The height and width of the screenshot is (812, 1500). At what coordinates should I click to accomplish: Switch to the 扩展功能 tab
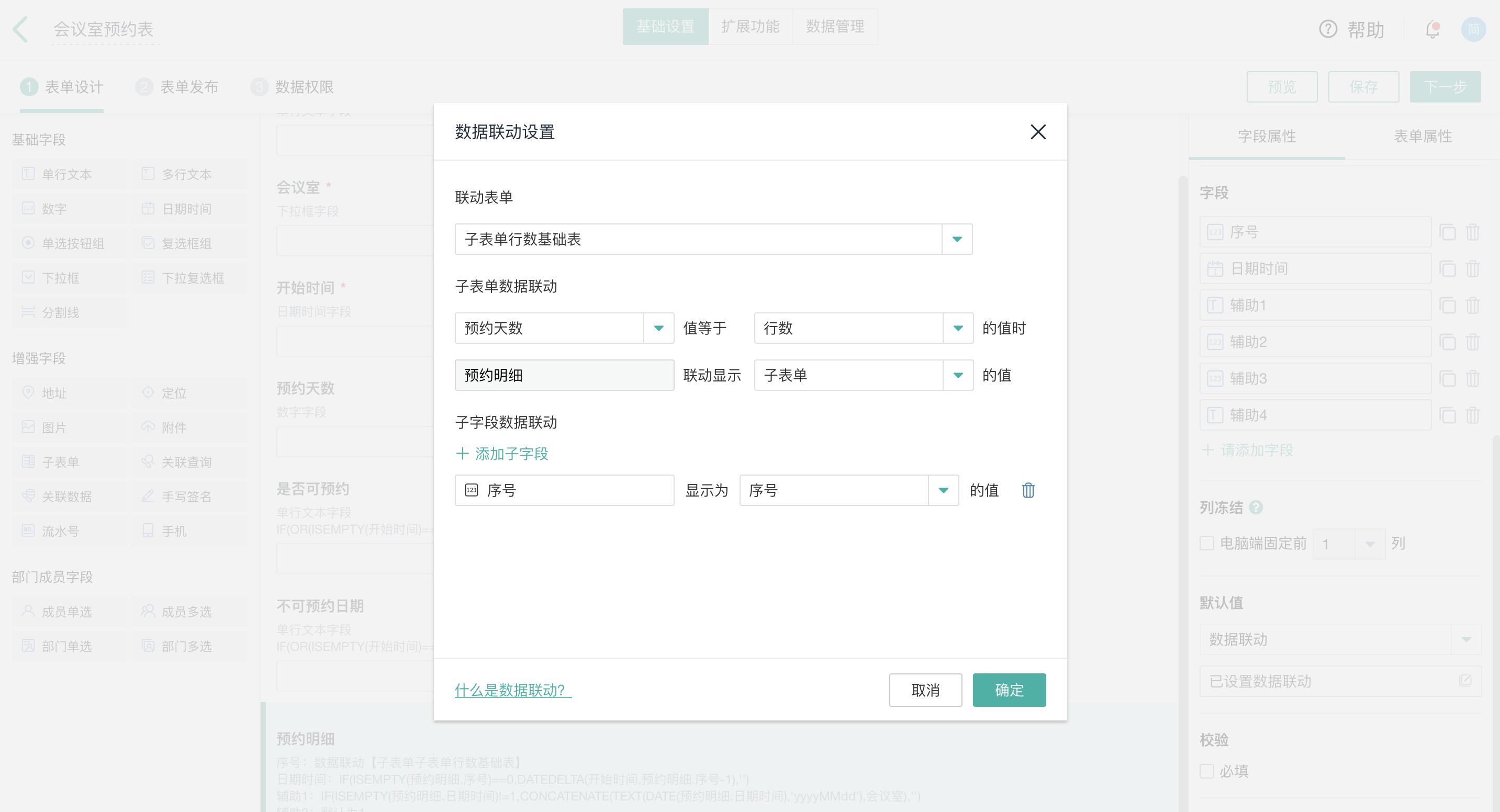click(x=750, y=26)
